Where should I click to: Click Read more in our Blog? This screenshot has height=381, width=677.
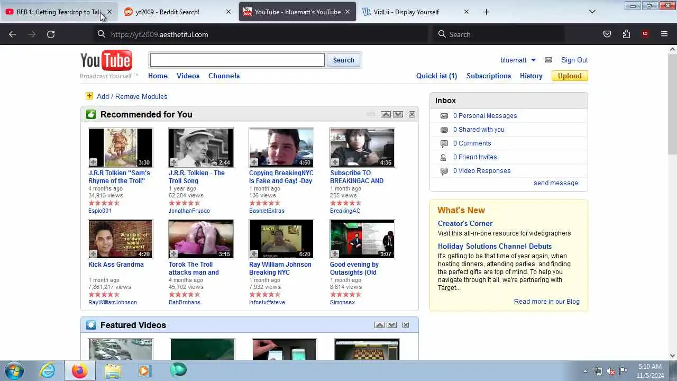coord(546,302)
